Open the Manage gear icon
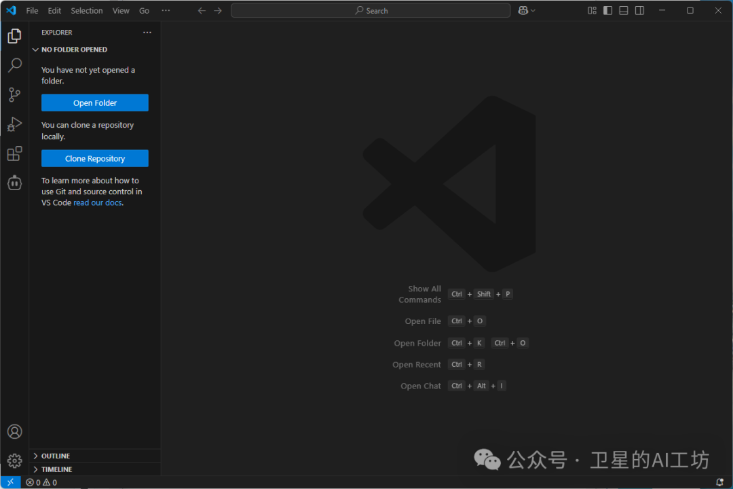733x489 pixels. point(14,460)
